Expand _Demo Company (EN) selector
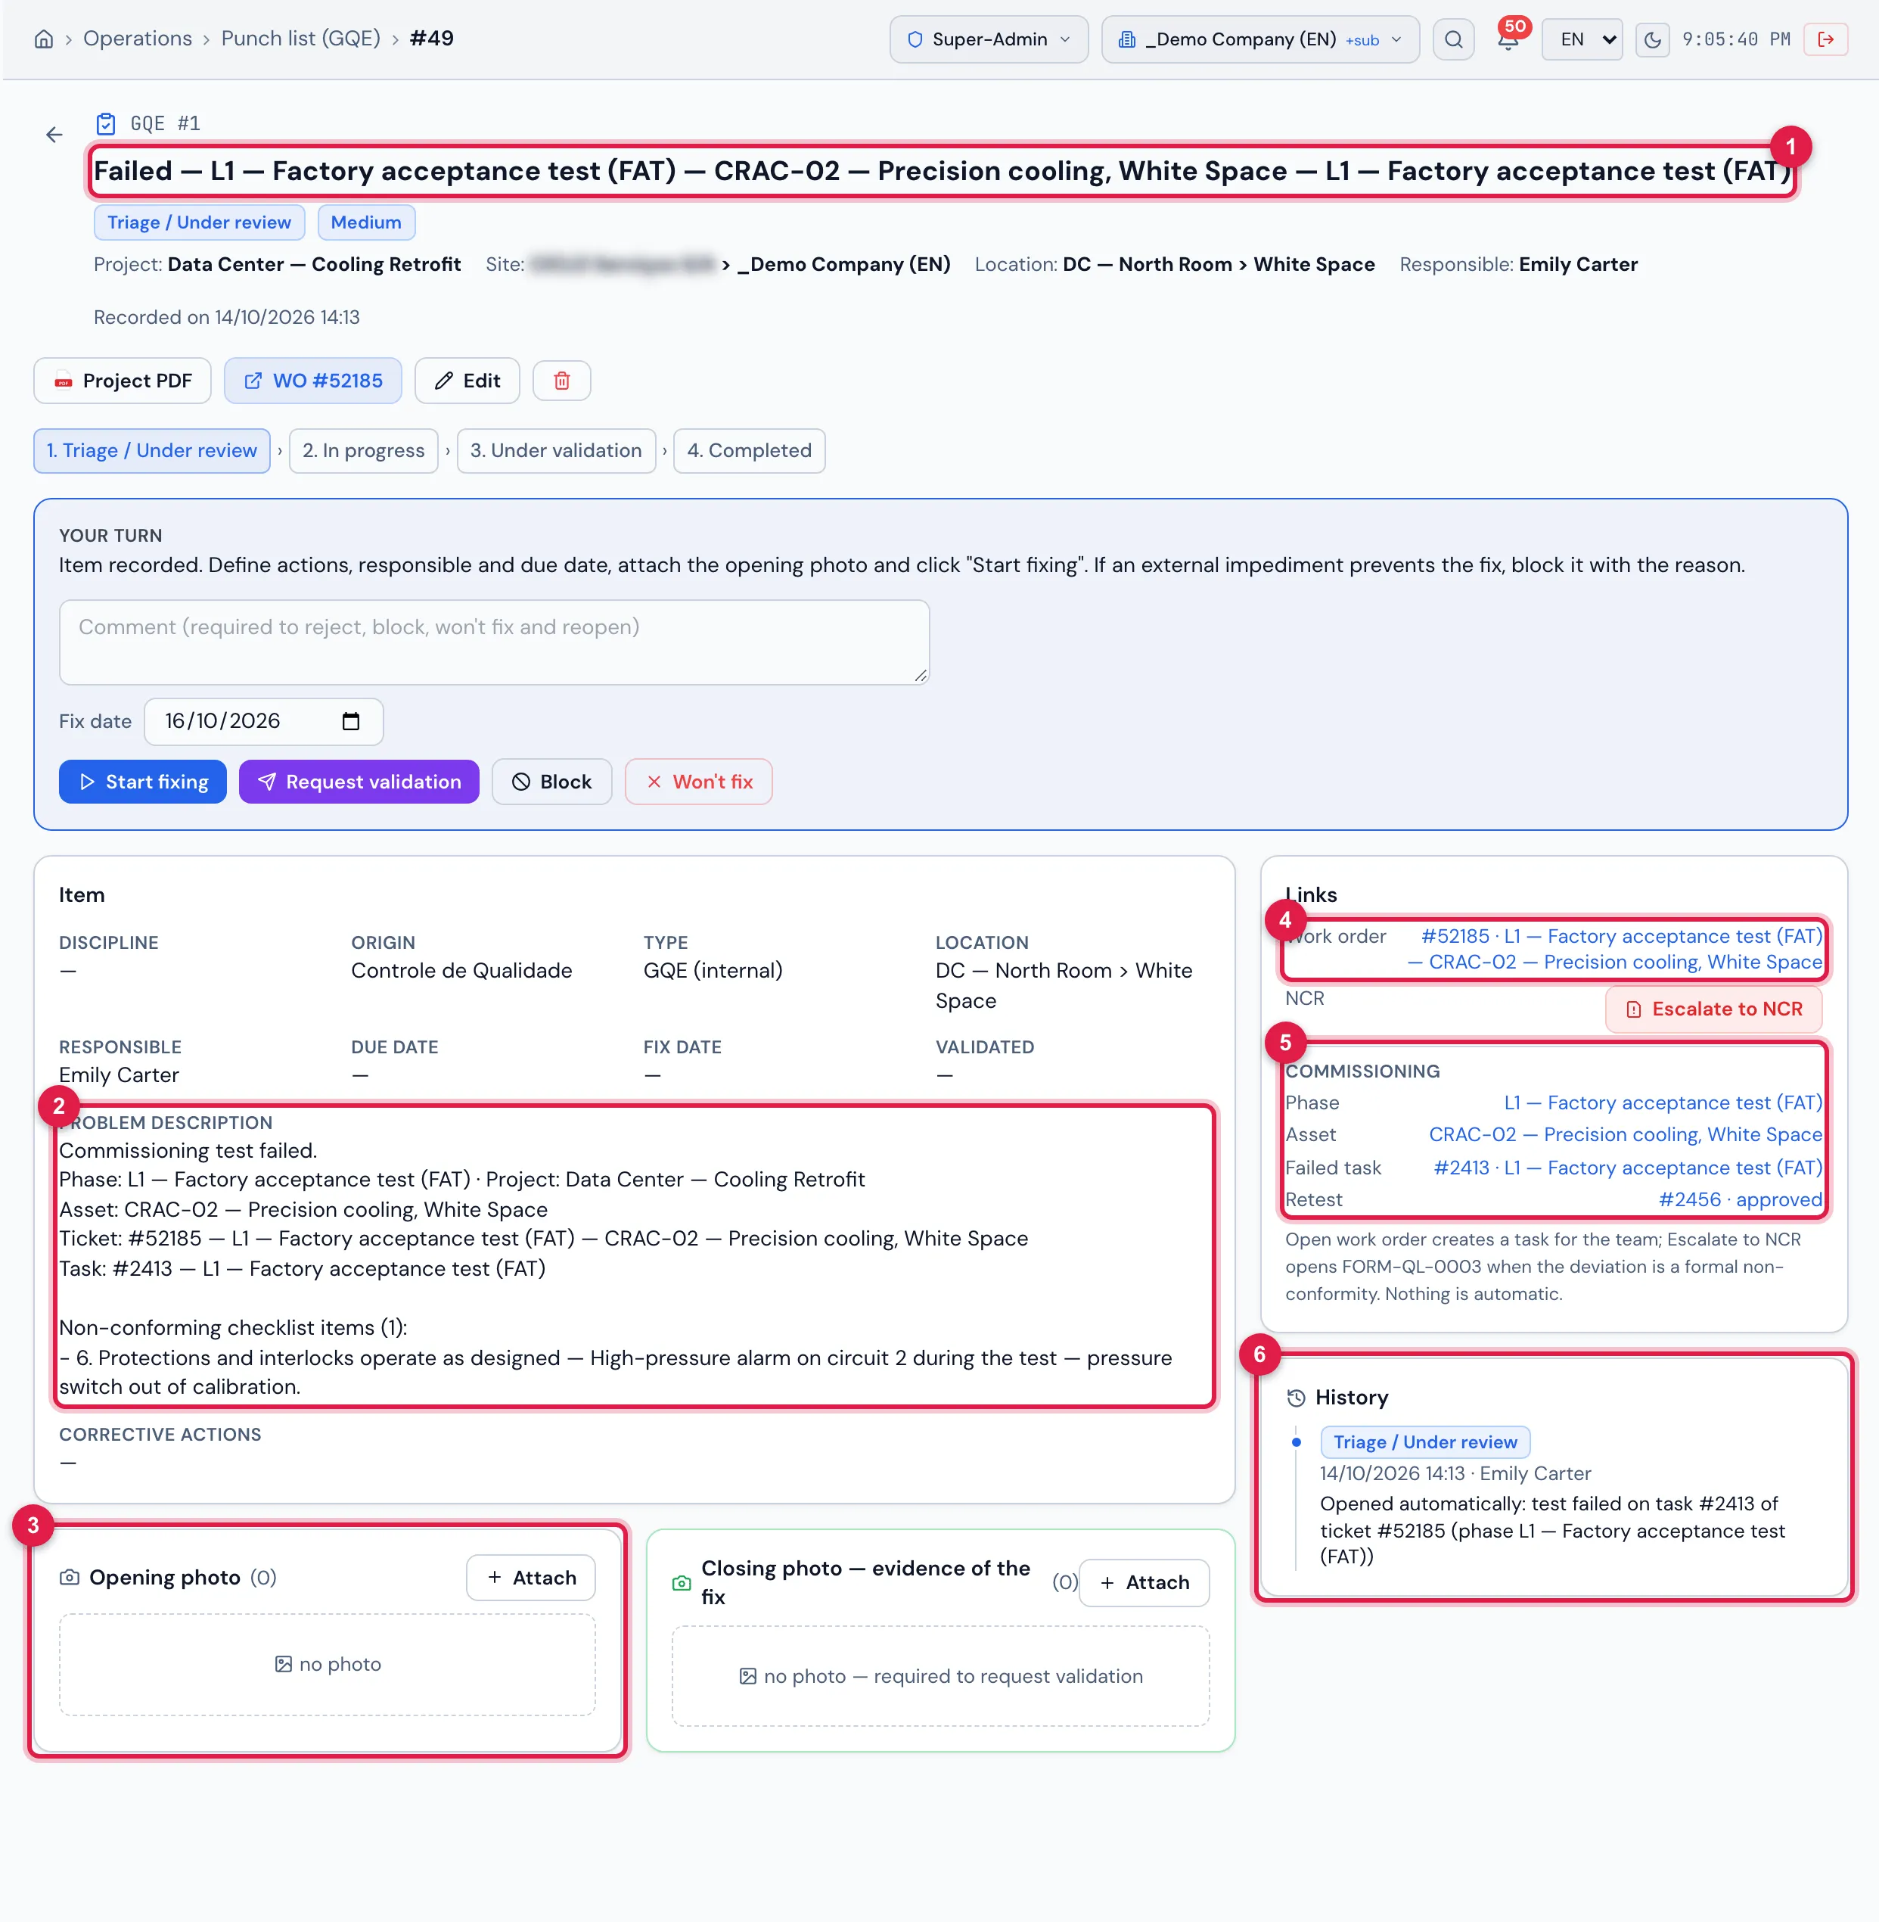This screenshot has height=1922, width=1879. 1260,39
